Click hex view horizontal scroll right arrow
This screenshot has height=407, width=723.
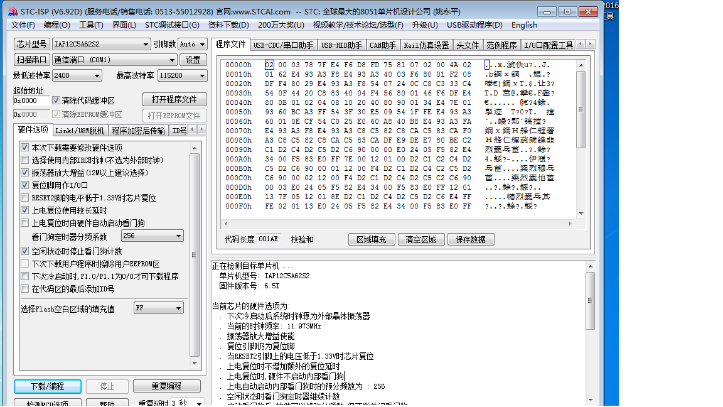(570, 224)
